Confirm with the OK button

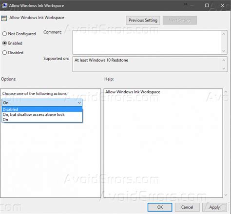[x=160, y=207]
